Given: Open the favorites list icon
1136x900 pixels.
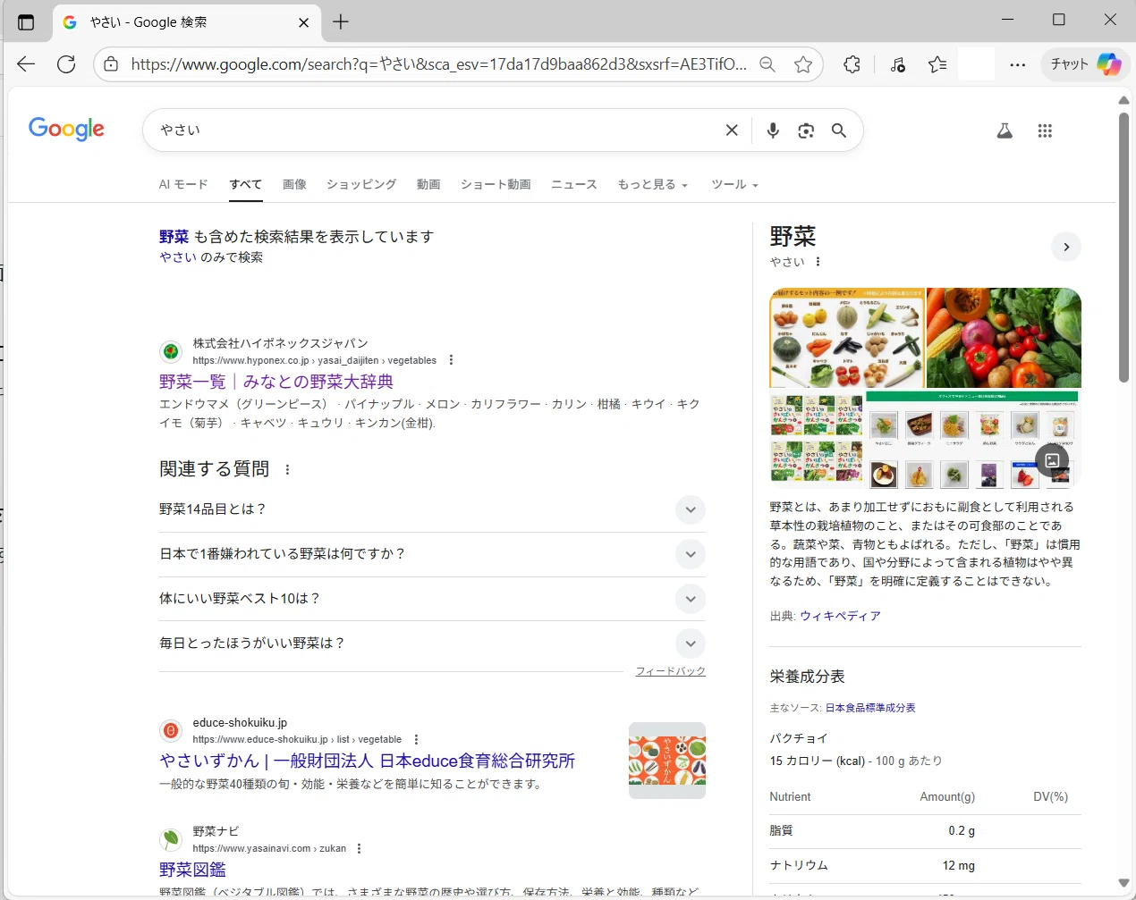Looking at the screenshot, I should pyautogui.click(x=937, y=64).
